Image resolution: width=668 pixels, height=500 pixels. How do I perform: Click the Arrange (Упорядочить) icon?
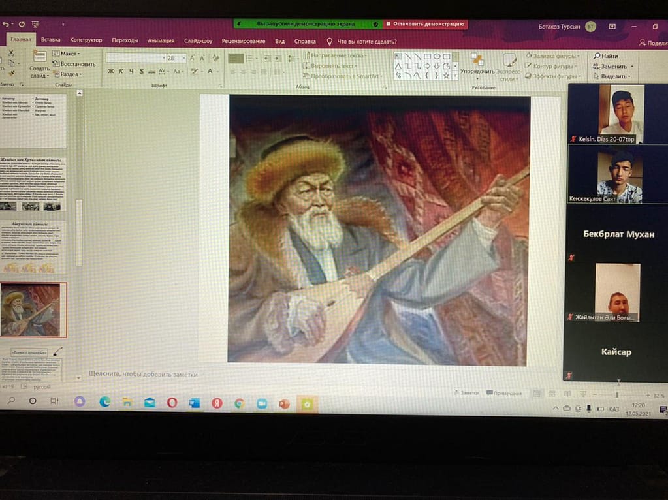point(477,61)
